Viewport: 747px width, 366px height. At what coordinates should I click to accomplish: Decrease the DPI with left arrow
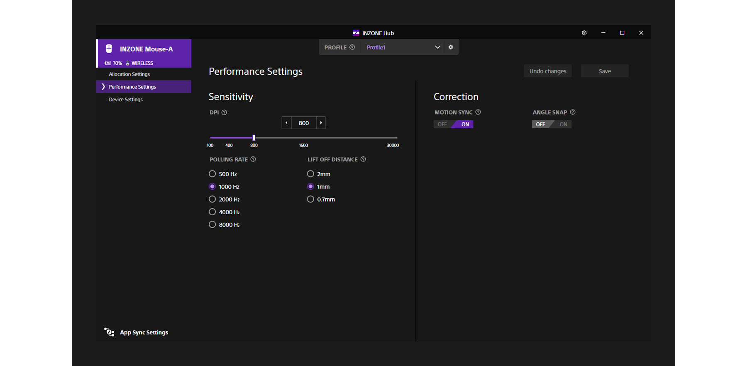pyautogui.click(x=286, y=123)
